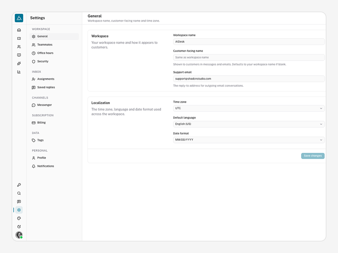Click the Settings sidebar heading
The width and height of the screenshot is (338, 253).
38,18
